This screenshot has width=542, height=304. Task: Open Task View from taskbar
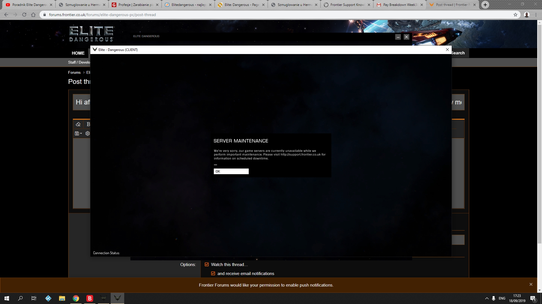pyautogui.click(x=34, y=298)
